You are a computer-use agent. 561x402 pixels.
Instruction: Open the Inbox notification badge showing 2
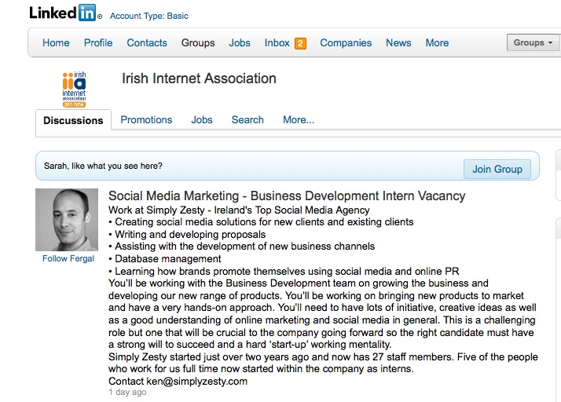pos(300,43)
